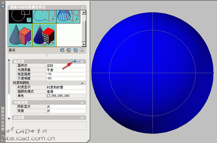Viewport: 217px width, 143px height.
Task: Apply selected visual style to current viewport
Action: click(69, 50)
